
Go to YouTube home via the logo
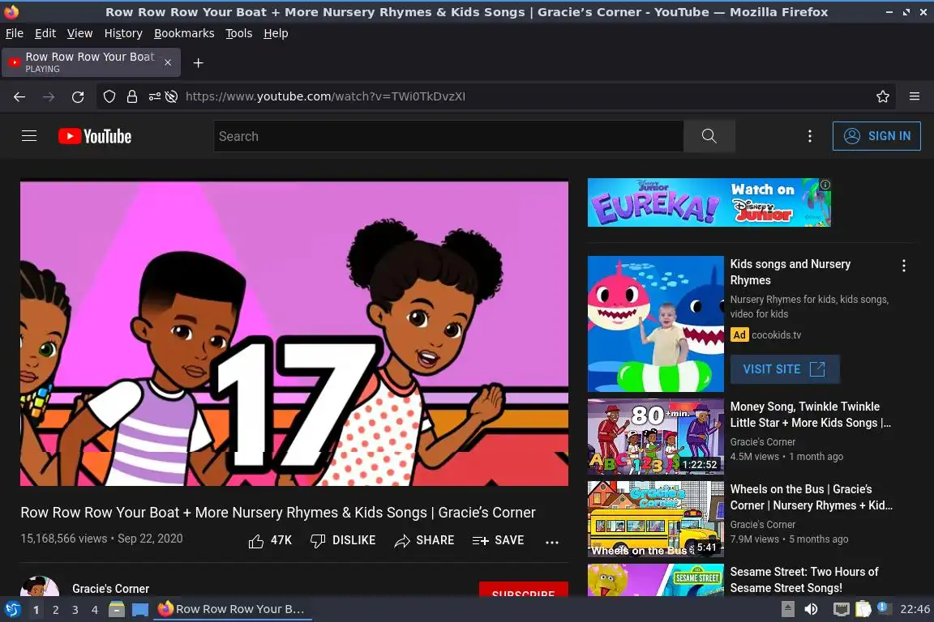(95, 136)
